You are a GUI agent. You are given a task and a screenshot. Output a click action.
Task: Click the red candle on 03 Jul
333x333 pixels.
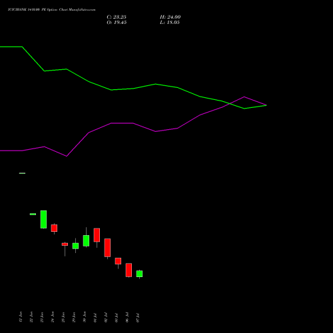(118, 261)
